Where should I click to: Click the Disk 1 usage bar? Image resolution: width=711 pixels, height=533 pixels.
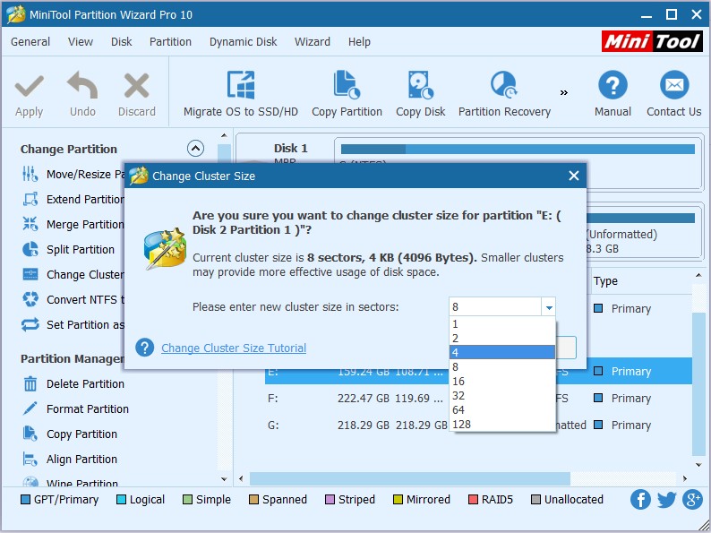518,150
